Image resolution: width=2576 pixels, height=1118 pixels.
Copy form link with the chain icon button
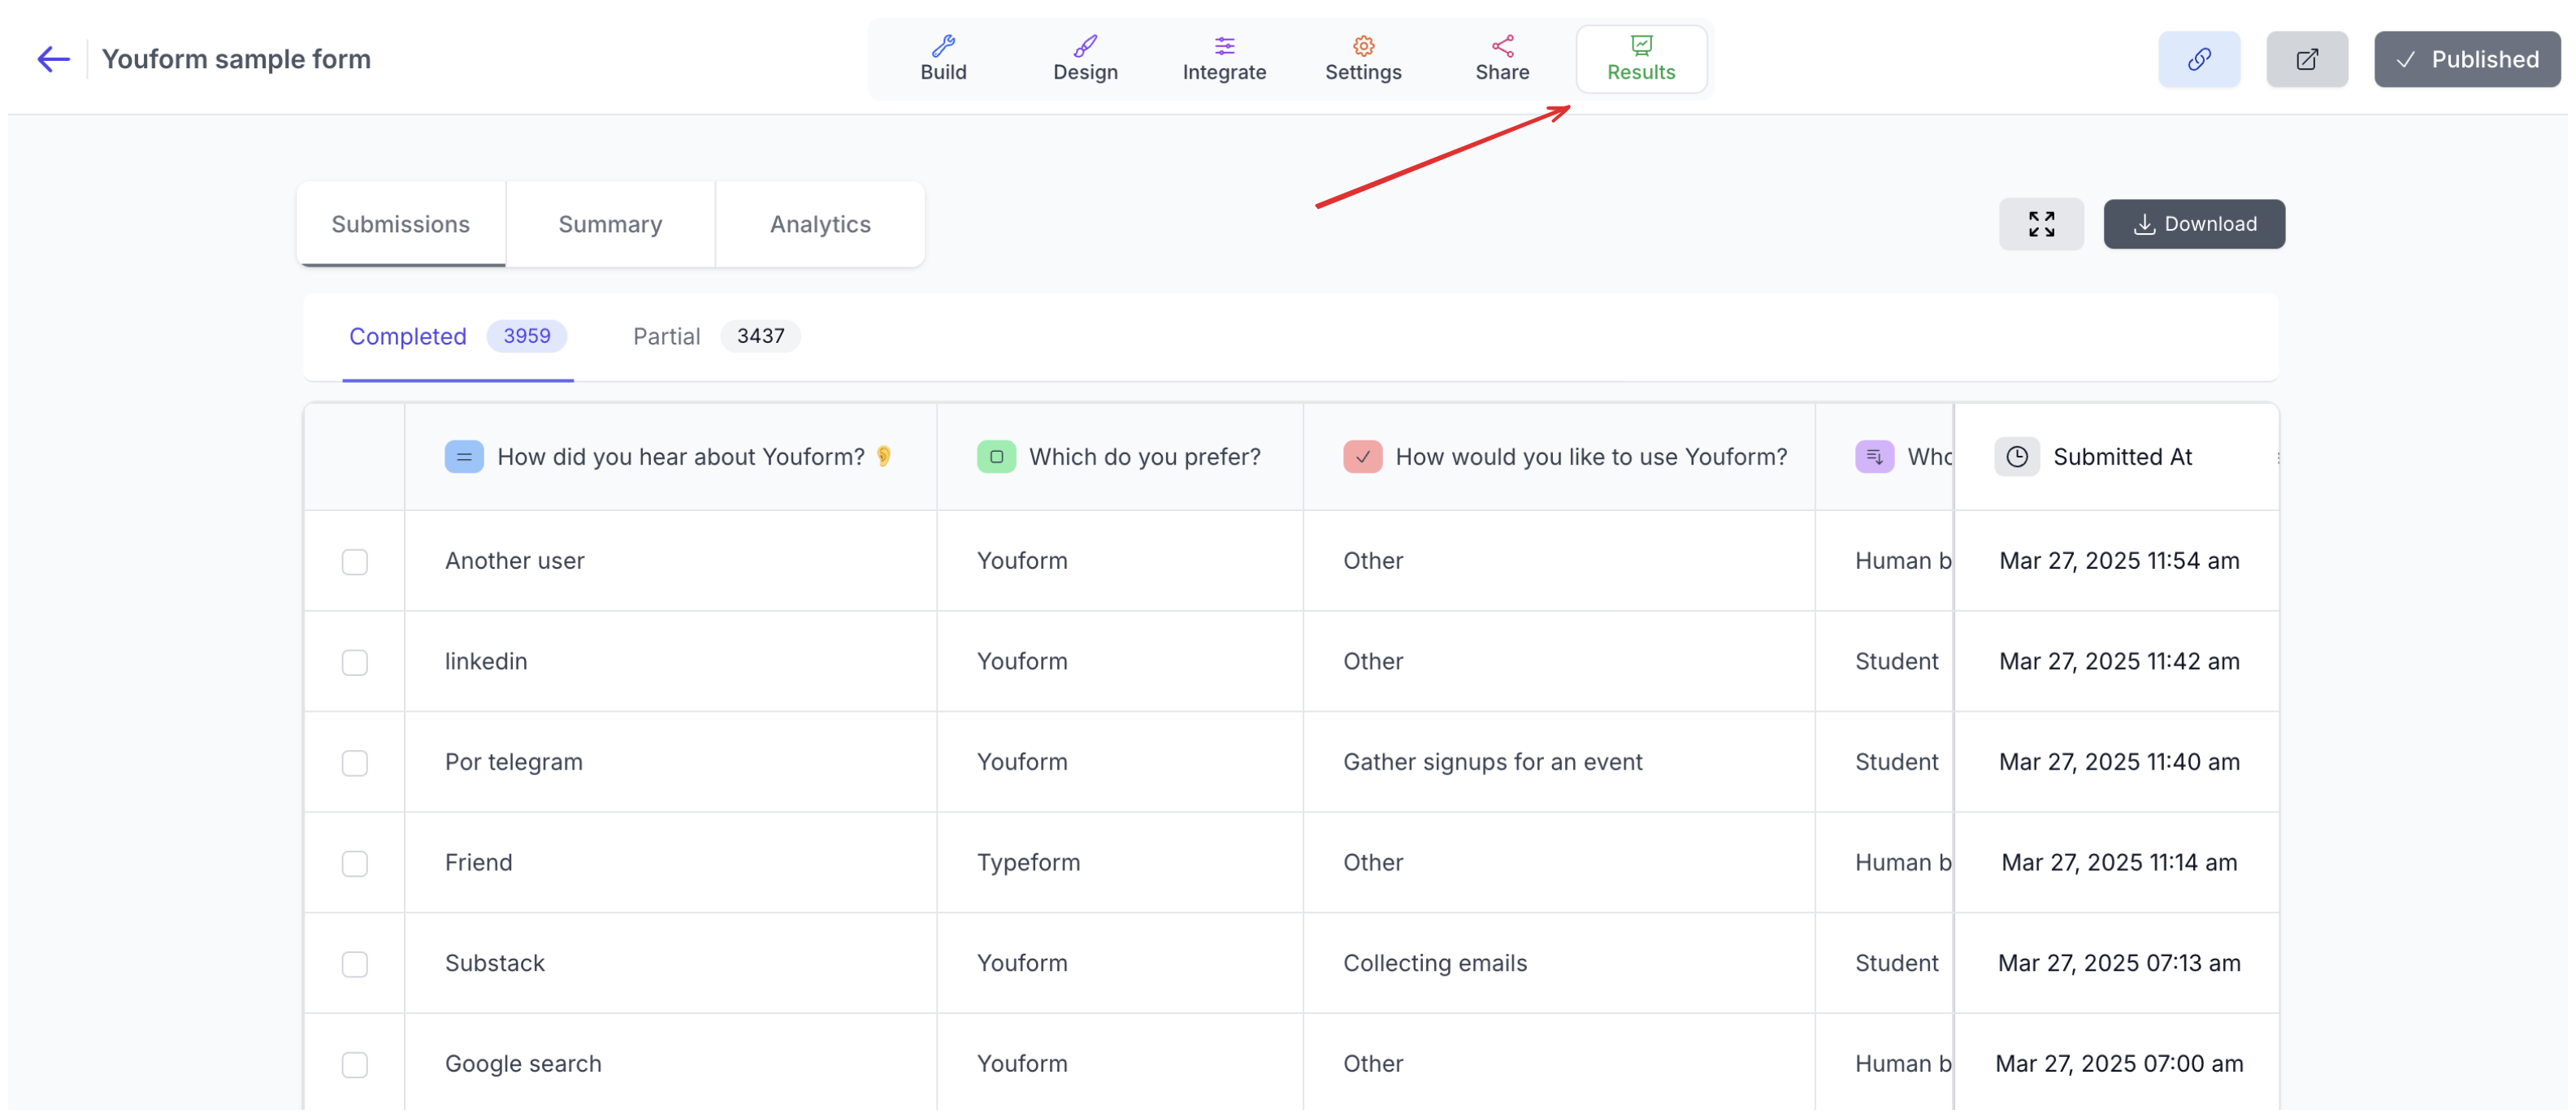[x=2198, y=59]
